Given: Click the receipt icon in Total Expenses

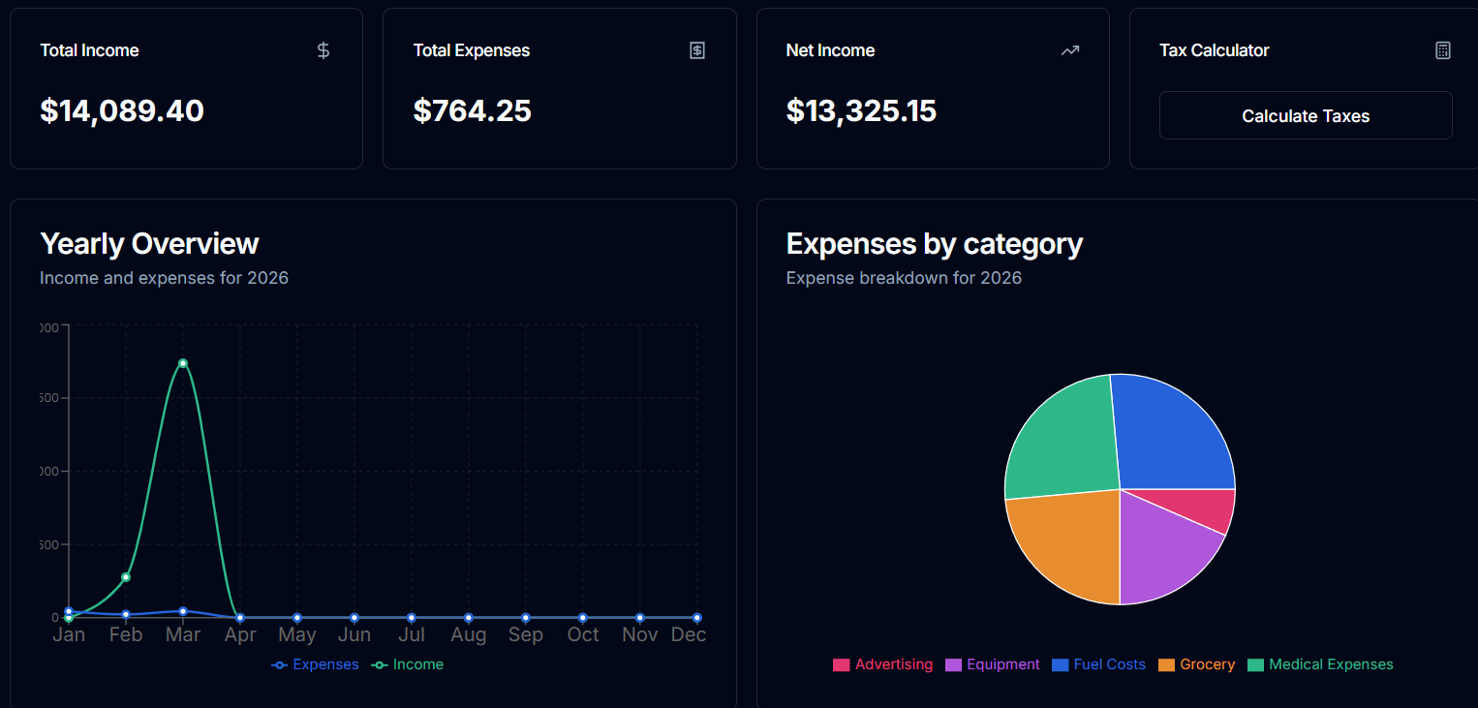Looking at the screenshot, I should (696, 50).
